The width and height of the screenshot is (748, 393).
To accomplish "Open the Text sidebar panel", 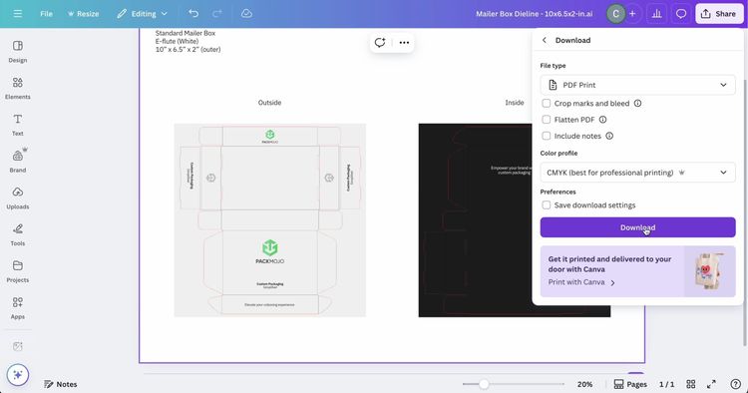I will (18, 125).
